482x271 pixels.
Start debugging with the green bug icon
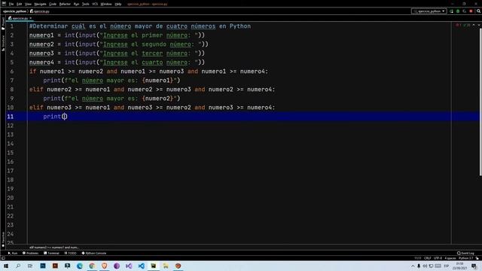pos(458,11)
